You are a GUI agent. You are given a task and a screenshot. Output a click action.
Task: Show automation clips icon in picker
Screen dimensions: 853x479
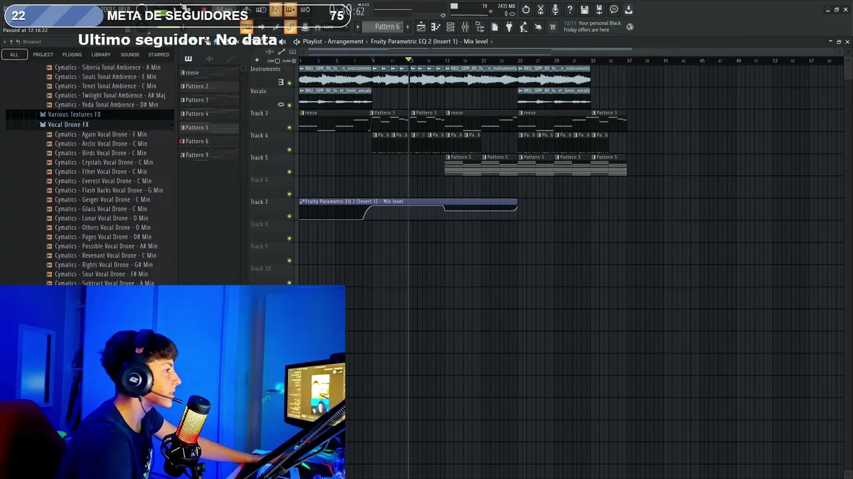coord(231,59)
